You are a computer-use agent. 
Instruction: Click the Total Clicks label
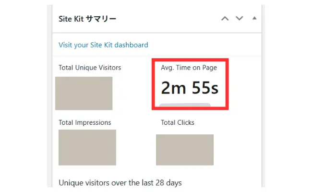tap(178, 122)
